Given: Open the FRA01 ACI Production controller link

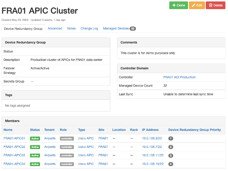Looking at the screenshot, I should point(179,77).
